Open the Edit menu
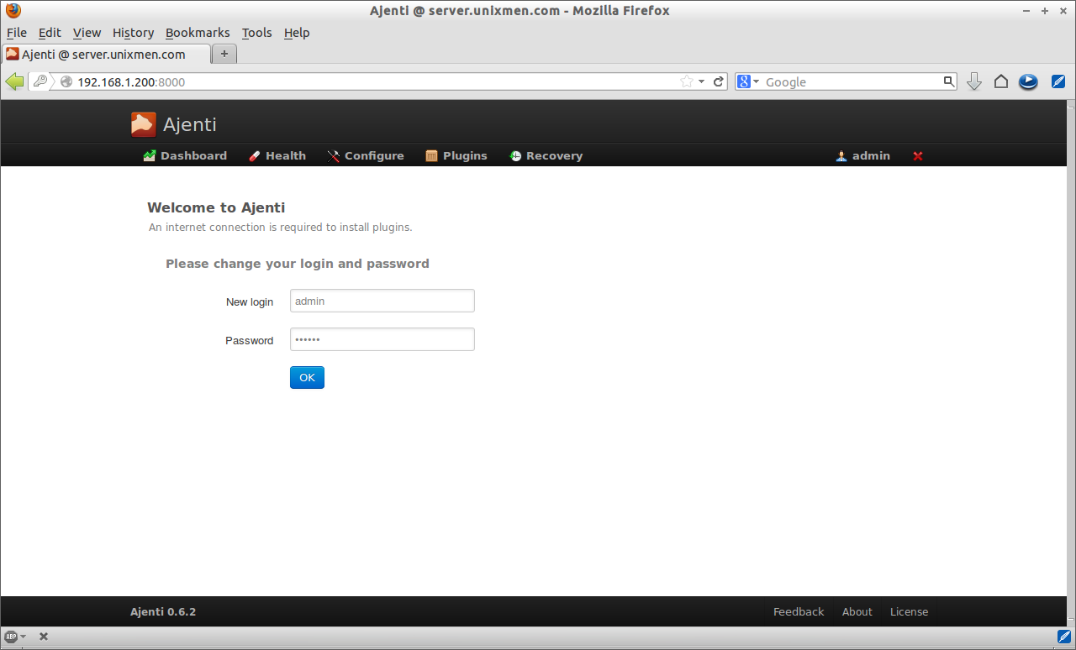This screenshot has height=650, width=1076. (50, 33)
